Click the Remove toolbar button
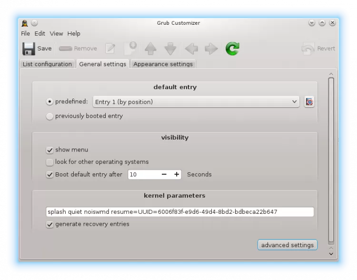This screenshot has width=357, height=280. [x=78, y=49]
